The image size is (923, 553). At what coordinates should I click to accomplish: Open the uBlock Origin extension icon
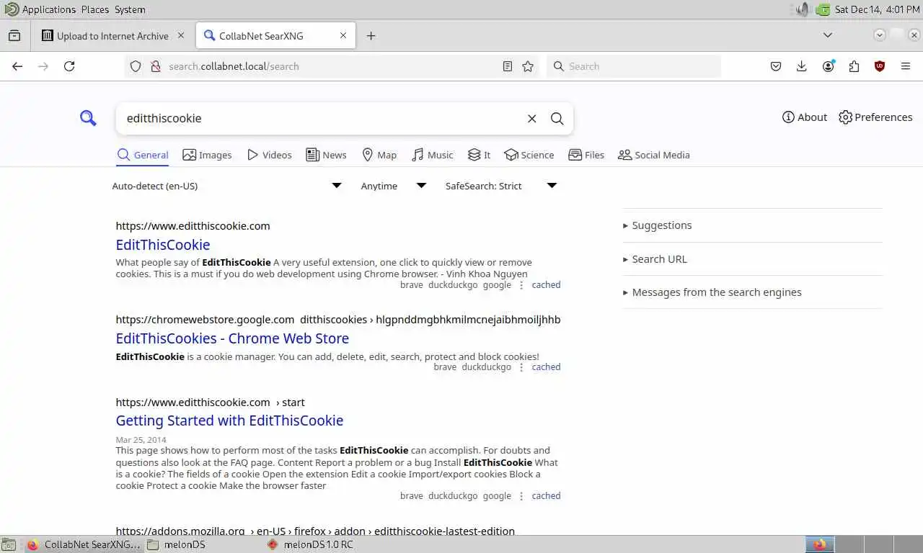(x=880, y=66)
